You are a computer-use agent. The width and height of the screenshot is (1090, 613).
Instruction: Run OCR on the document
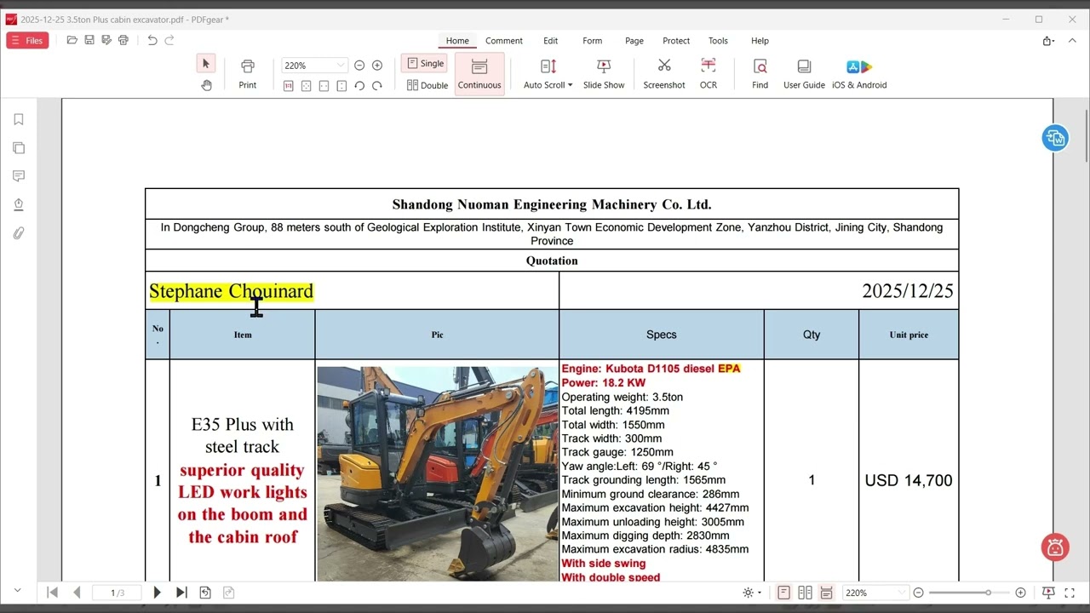coord(708,74)
